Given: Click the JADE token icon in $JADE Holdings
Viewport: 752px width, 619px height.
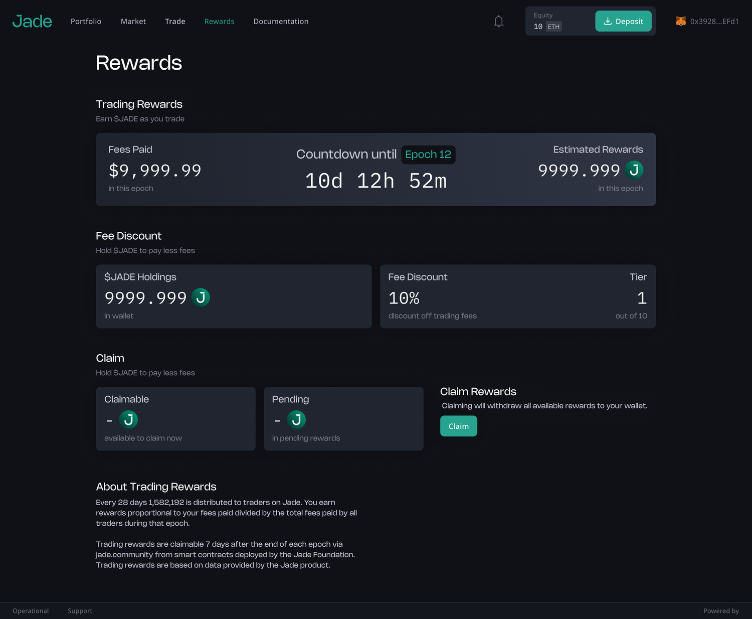Looking at the screenshot, I should tap(201, 297).
